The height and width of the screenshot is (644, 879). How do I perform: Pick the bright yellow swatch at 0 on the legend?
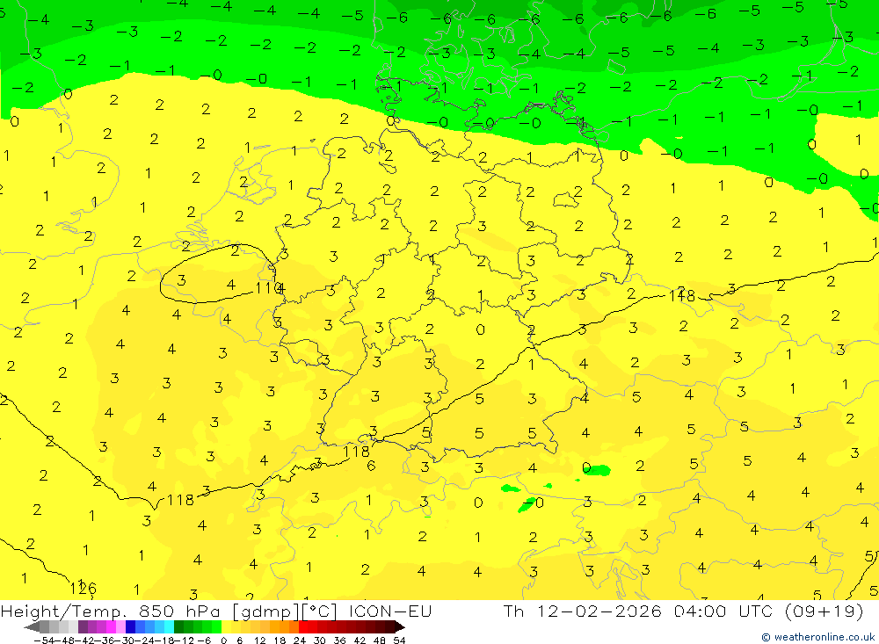pos(226,627)
